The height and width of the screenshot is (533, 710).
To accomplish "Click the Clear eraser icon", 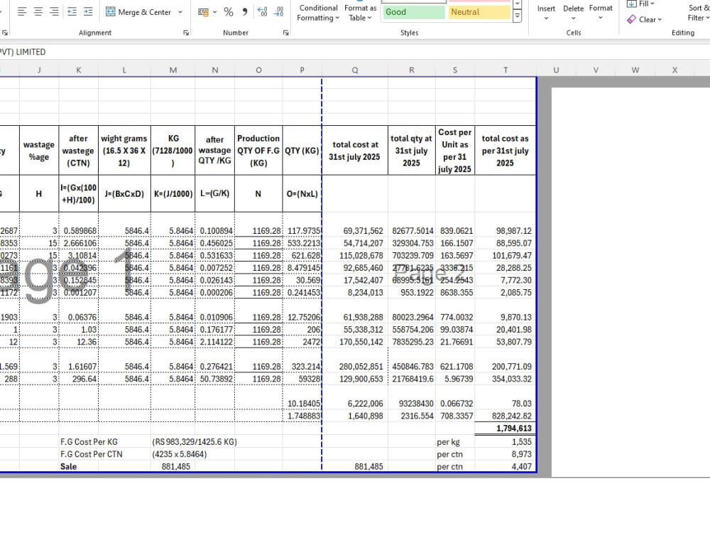I will pos(631,19).
